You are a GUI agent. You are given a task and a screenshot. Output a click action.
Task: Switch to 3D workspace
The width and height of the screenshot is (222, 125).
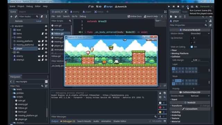(99, 7)
